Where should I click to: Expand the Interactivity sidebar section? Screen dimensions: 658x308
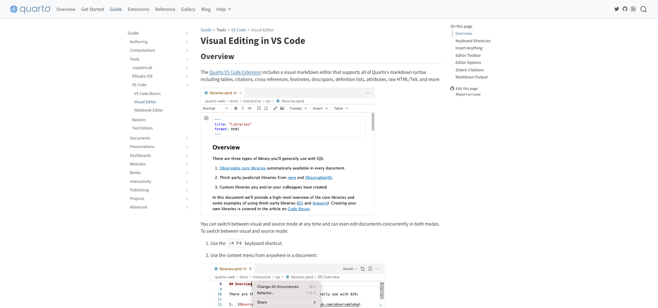(x=187, y=181)
